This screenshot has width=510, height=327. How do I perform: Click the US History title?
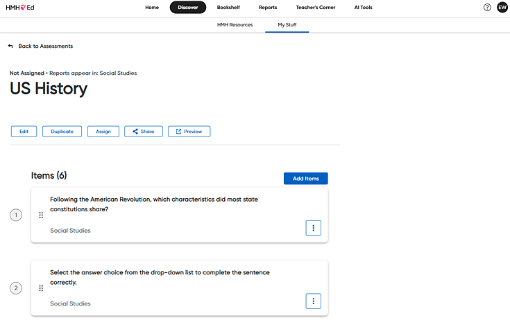click(49, 89)
